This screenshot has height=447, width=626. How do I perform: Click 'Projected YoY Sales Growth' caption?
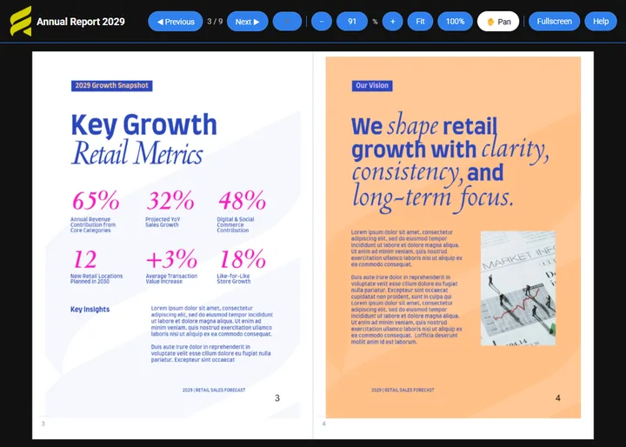pos(163,222)
